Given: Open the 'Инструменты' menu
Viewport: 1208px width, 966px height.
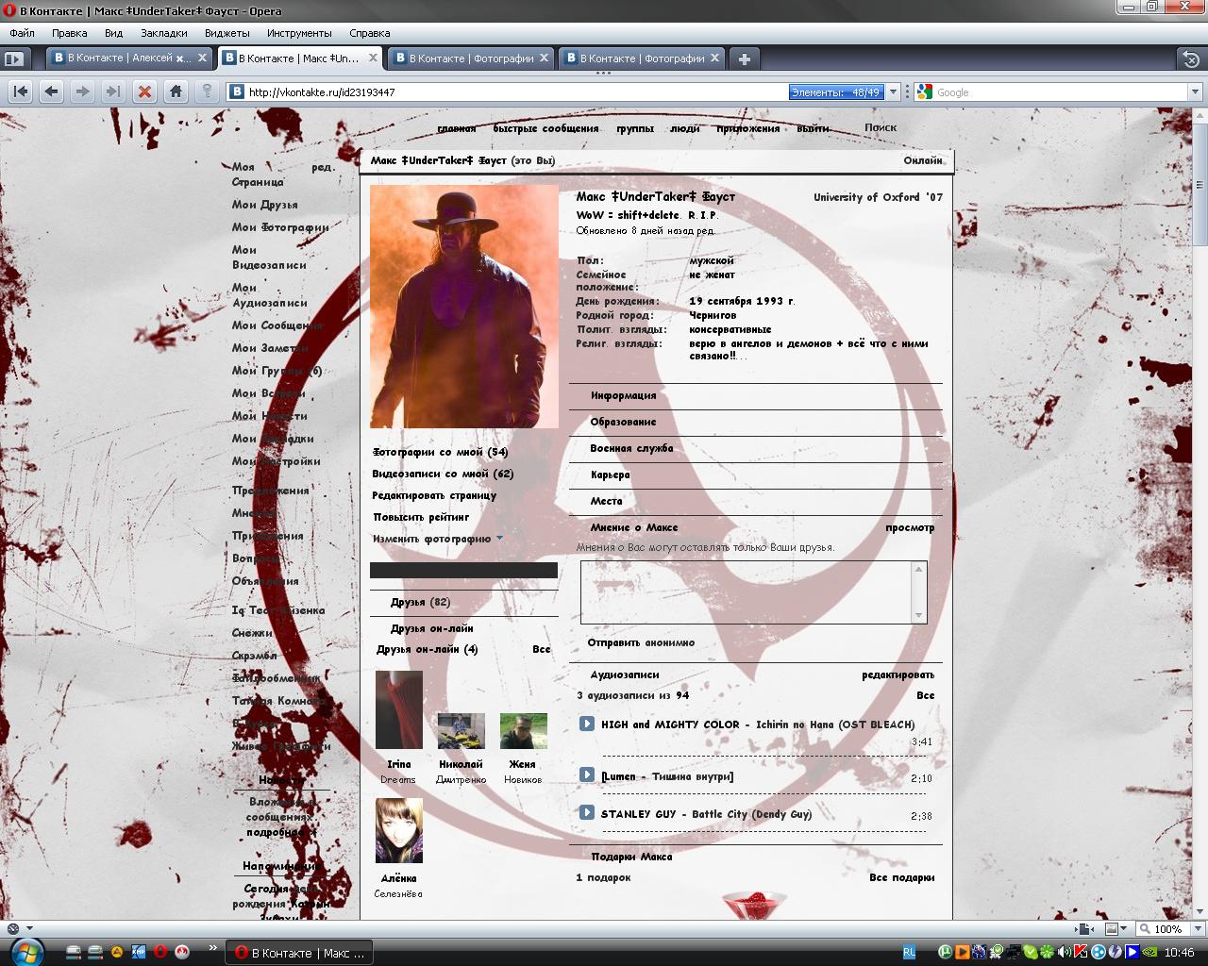Looking at the screenshot, I should click(x=299, y=33).
